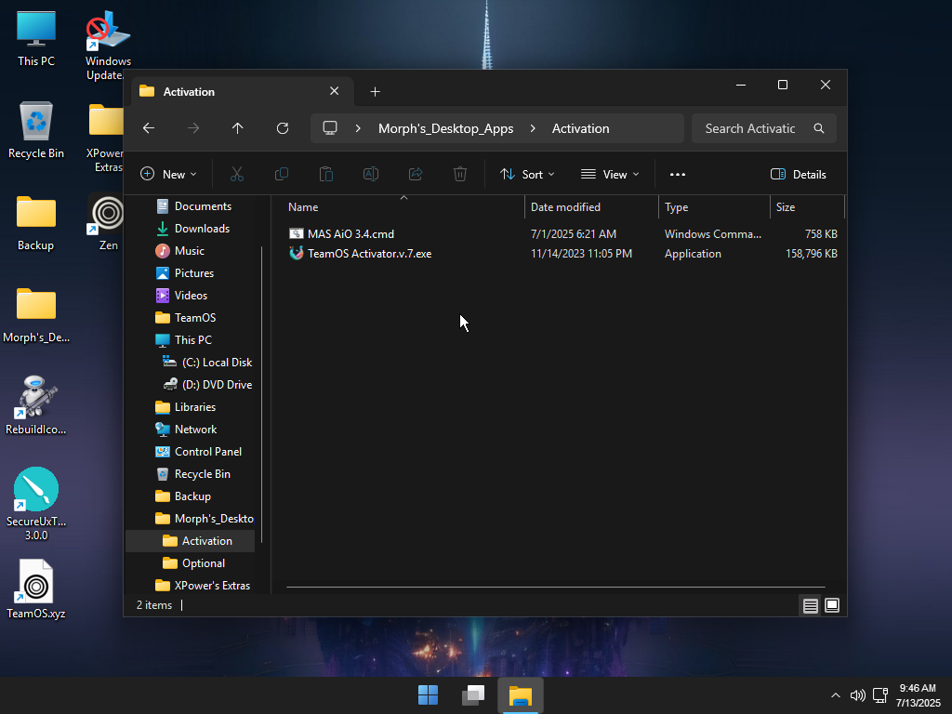The width and height of the screenshot is (952, 714).
Task: Sort files by Date modified column
Action: coord(591,207)
